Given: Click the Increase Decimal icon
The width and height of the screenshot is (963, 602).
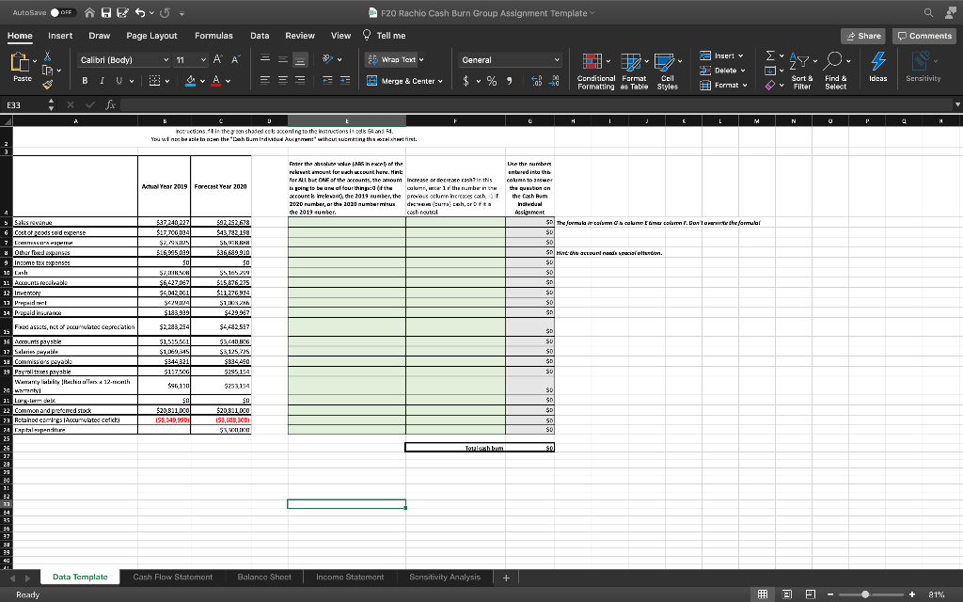Looking at the screenshot, I should tap(536, 81).
